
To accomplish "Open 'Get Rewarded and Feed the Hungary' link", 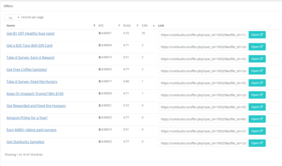I will coord(36,106).
